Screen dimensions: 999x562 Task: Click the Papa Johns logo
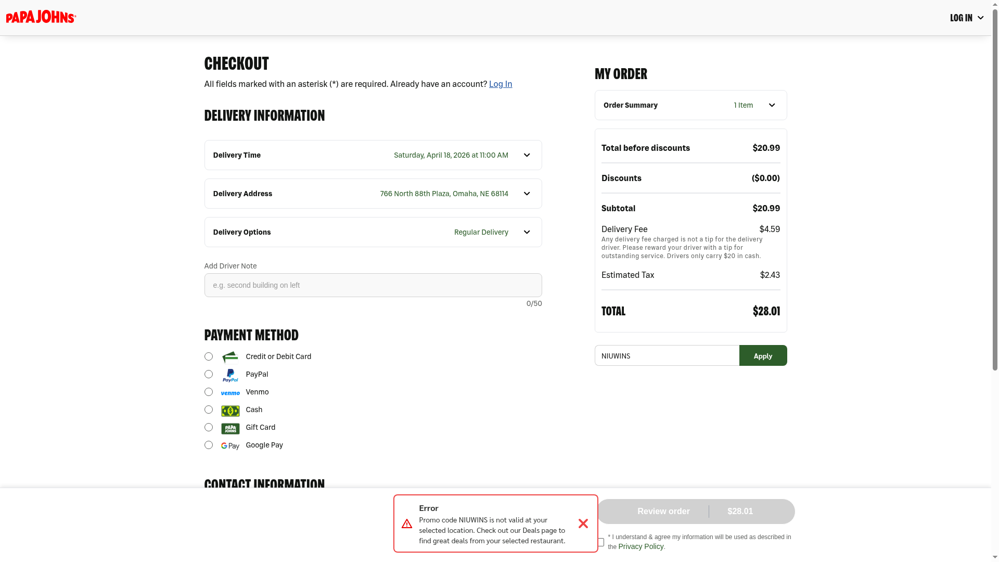[x=41, y=17]
